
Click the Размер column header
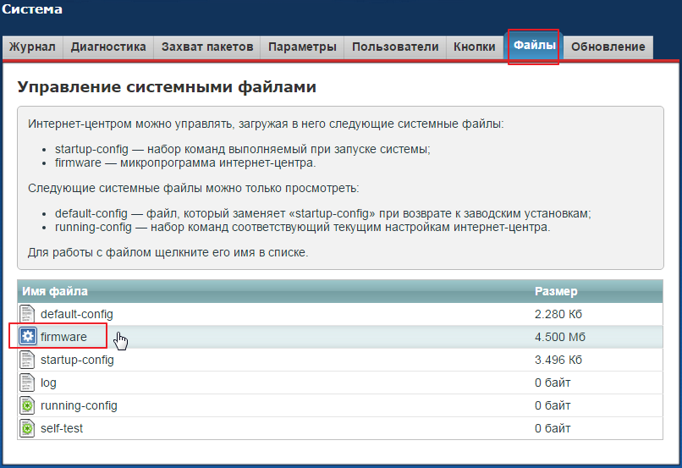[x=556, y=291]
